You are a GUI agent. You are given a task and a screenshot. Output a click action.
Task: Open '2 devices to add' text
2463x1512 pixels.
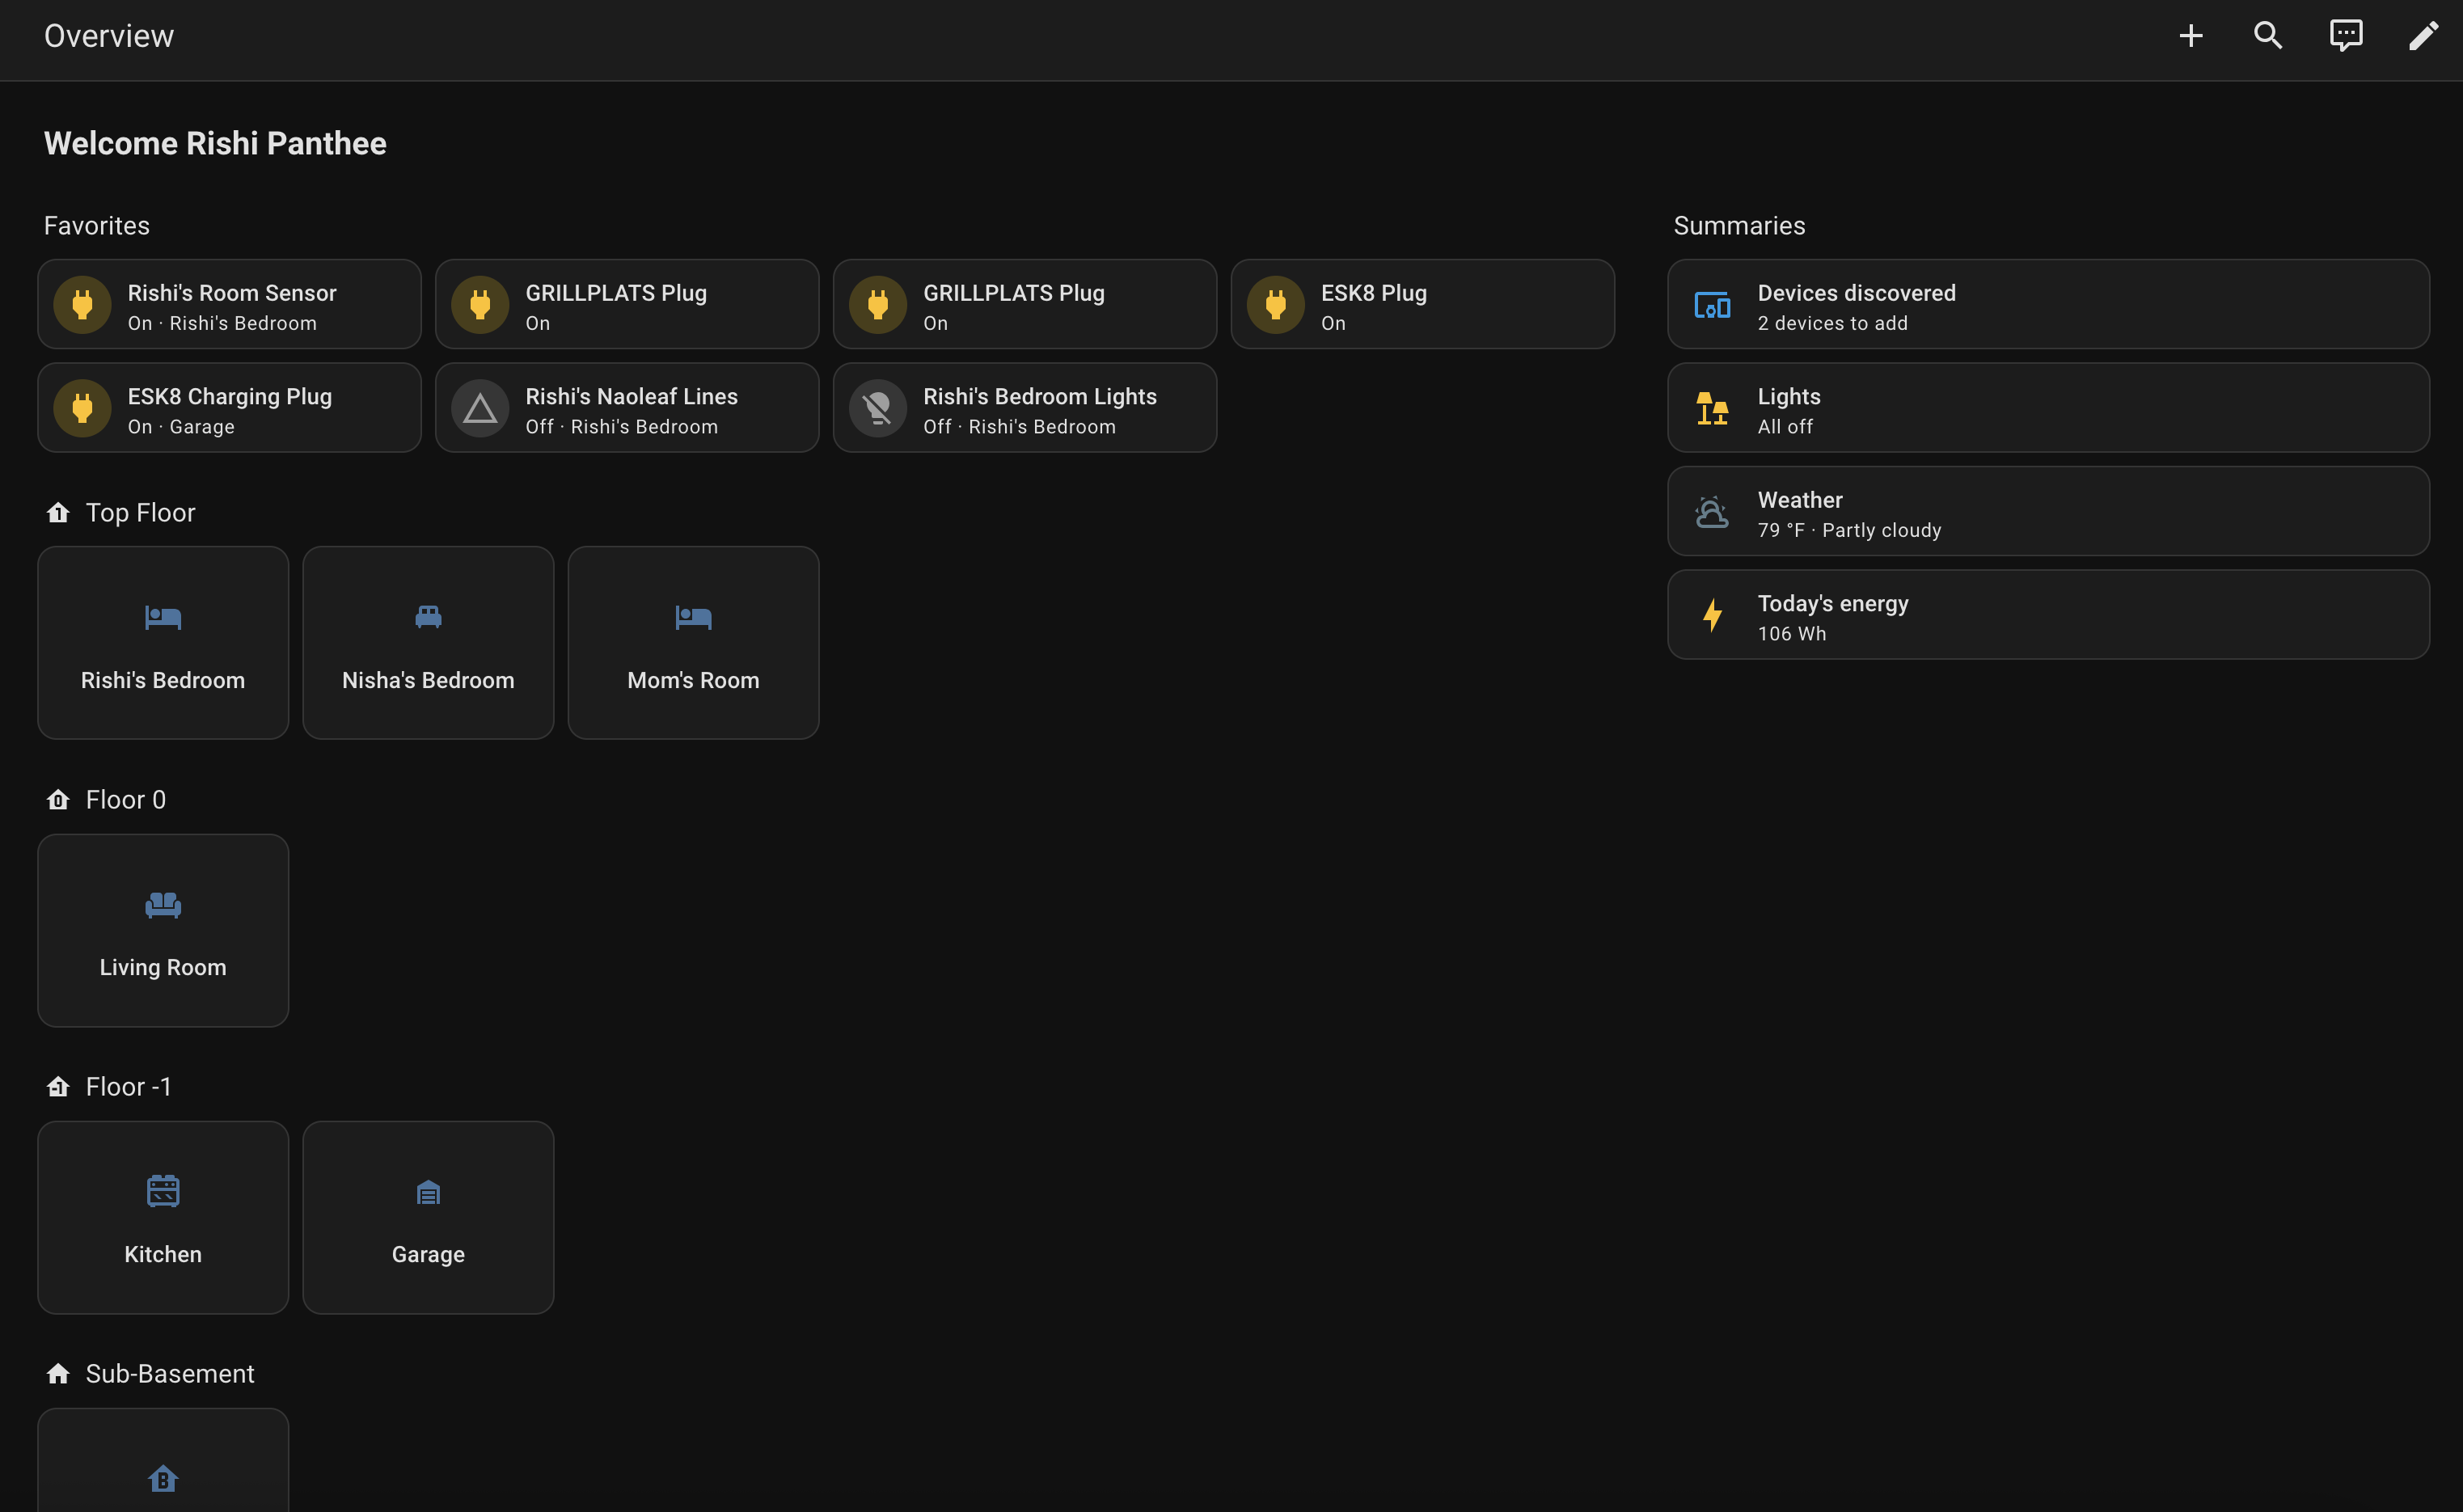(1833, 323)
